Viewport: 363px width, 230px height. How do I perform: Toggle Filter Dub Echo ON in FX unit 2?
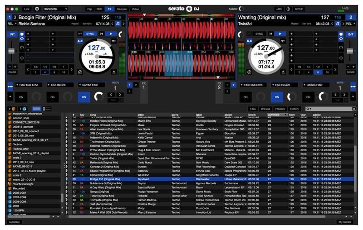(245, 97)
